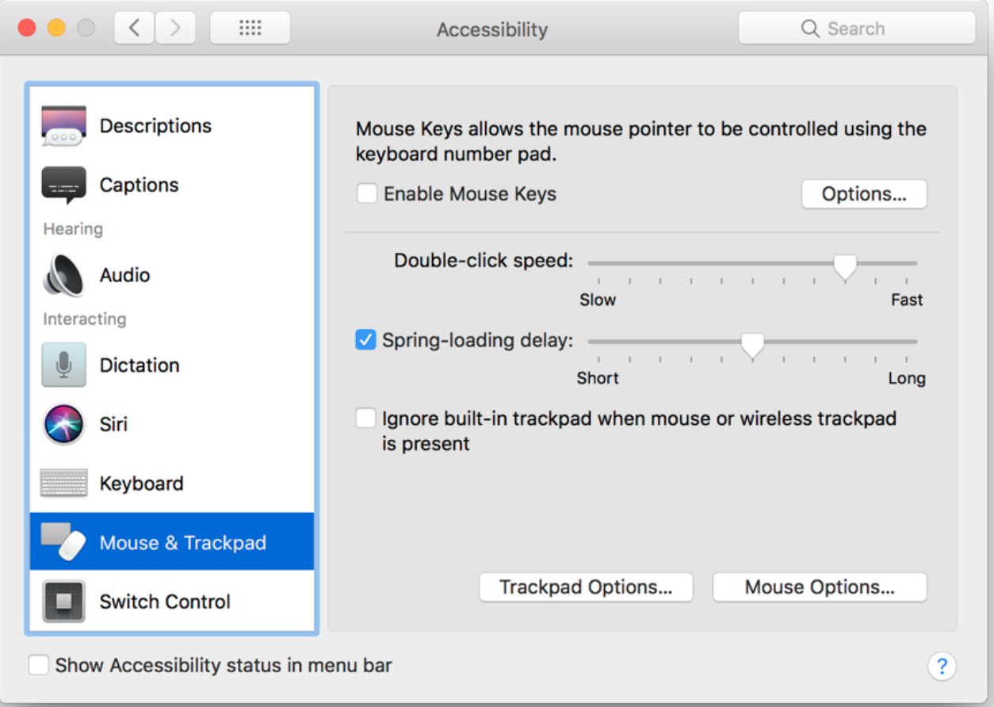Open the Trackpad Options dialog
The image size is (994, 707).
586,587
